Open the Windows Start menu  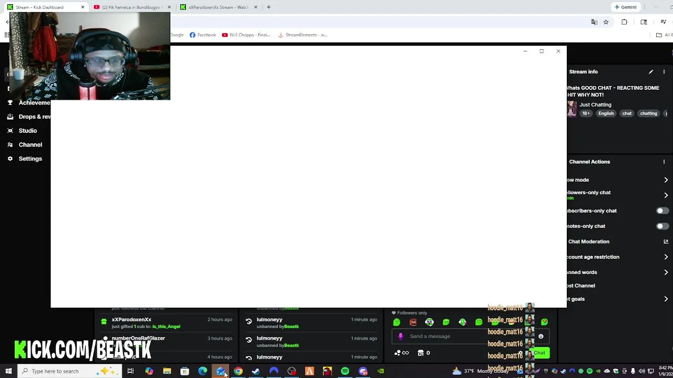point(8,371)
